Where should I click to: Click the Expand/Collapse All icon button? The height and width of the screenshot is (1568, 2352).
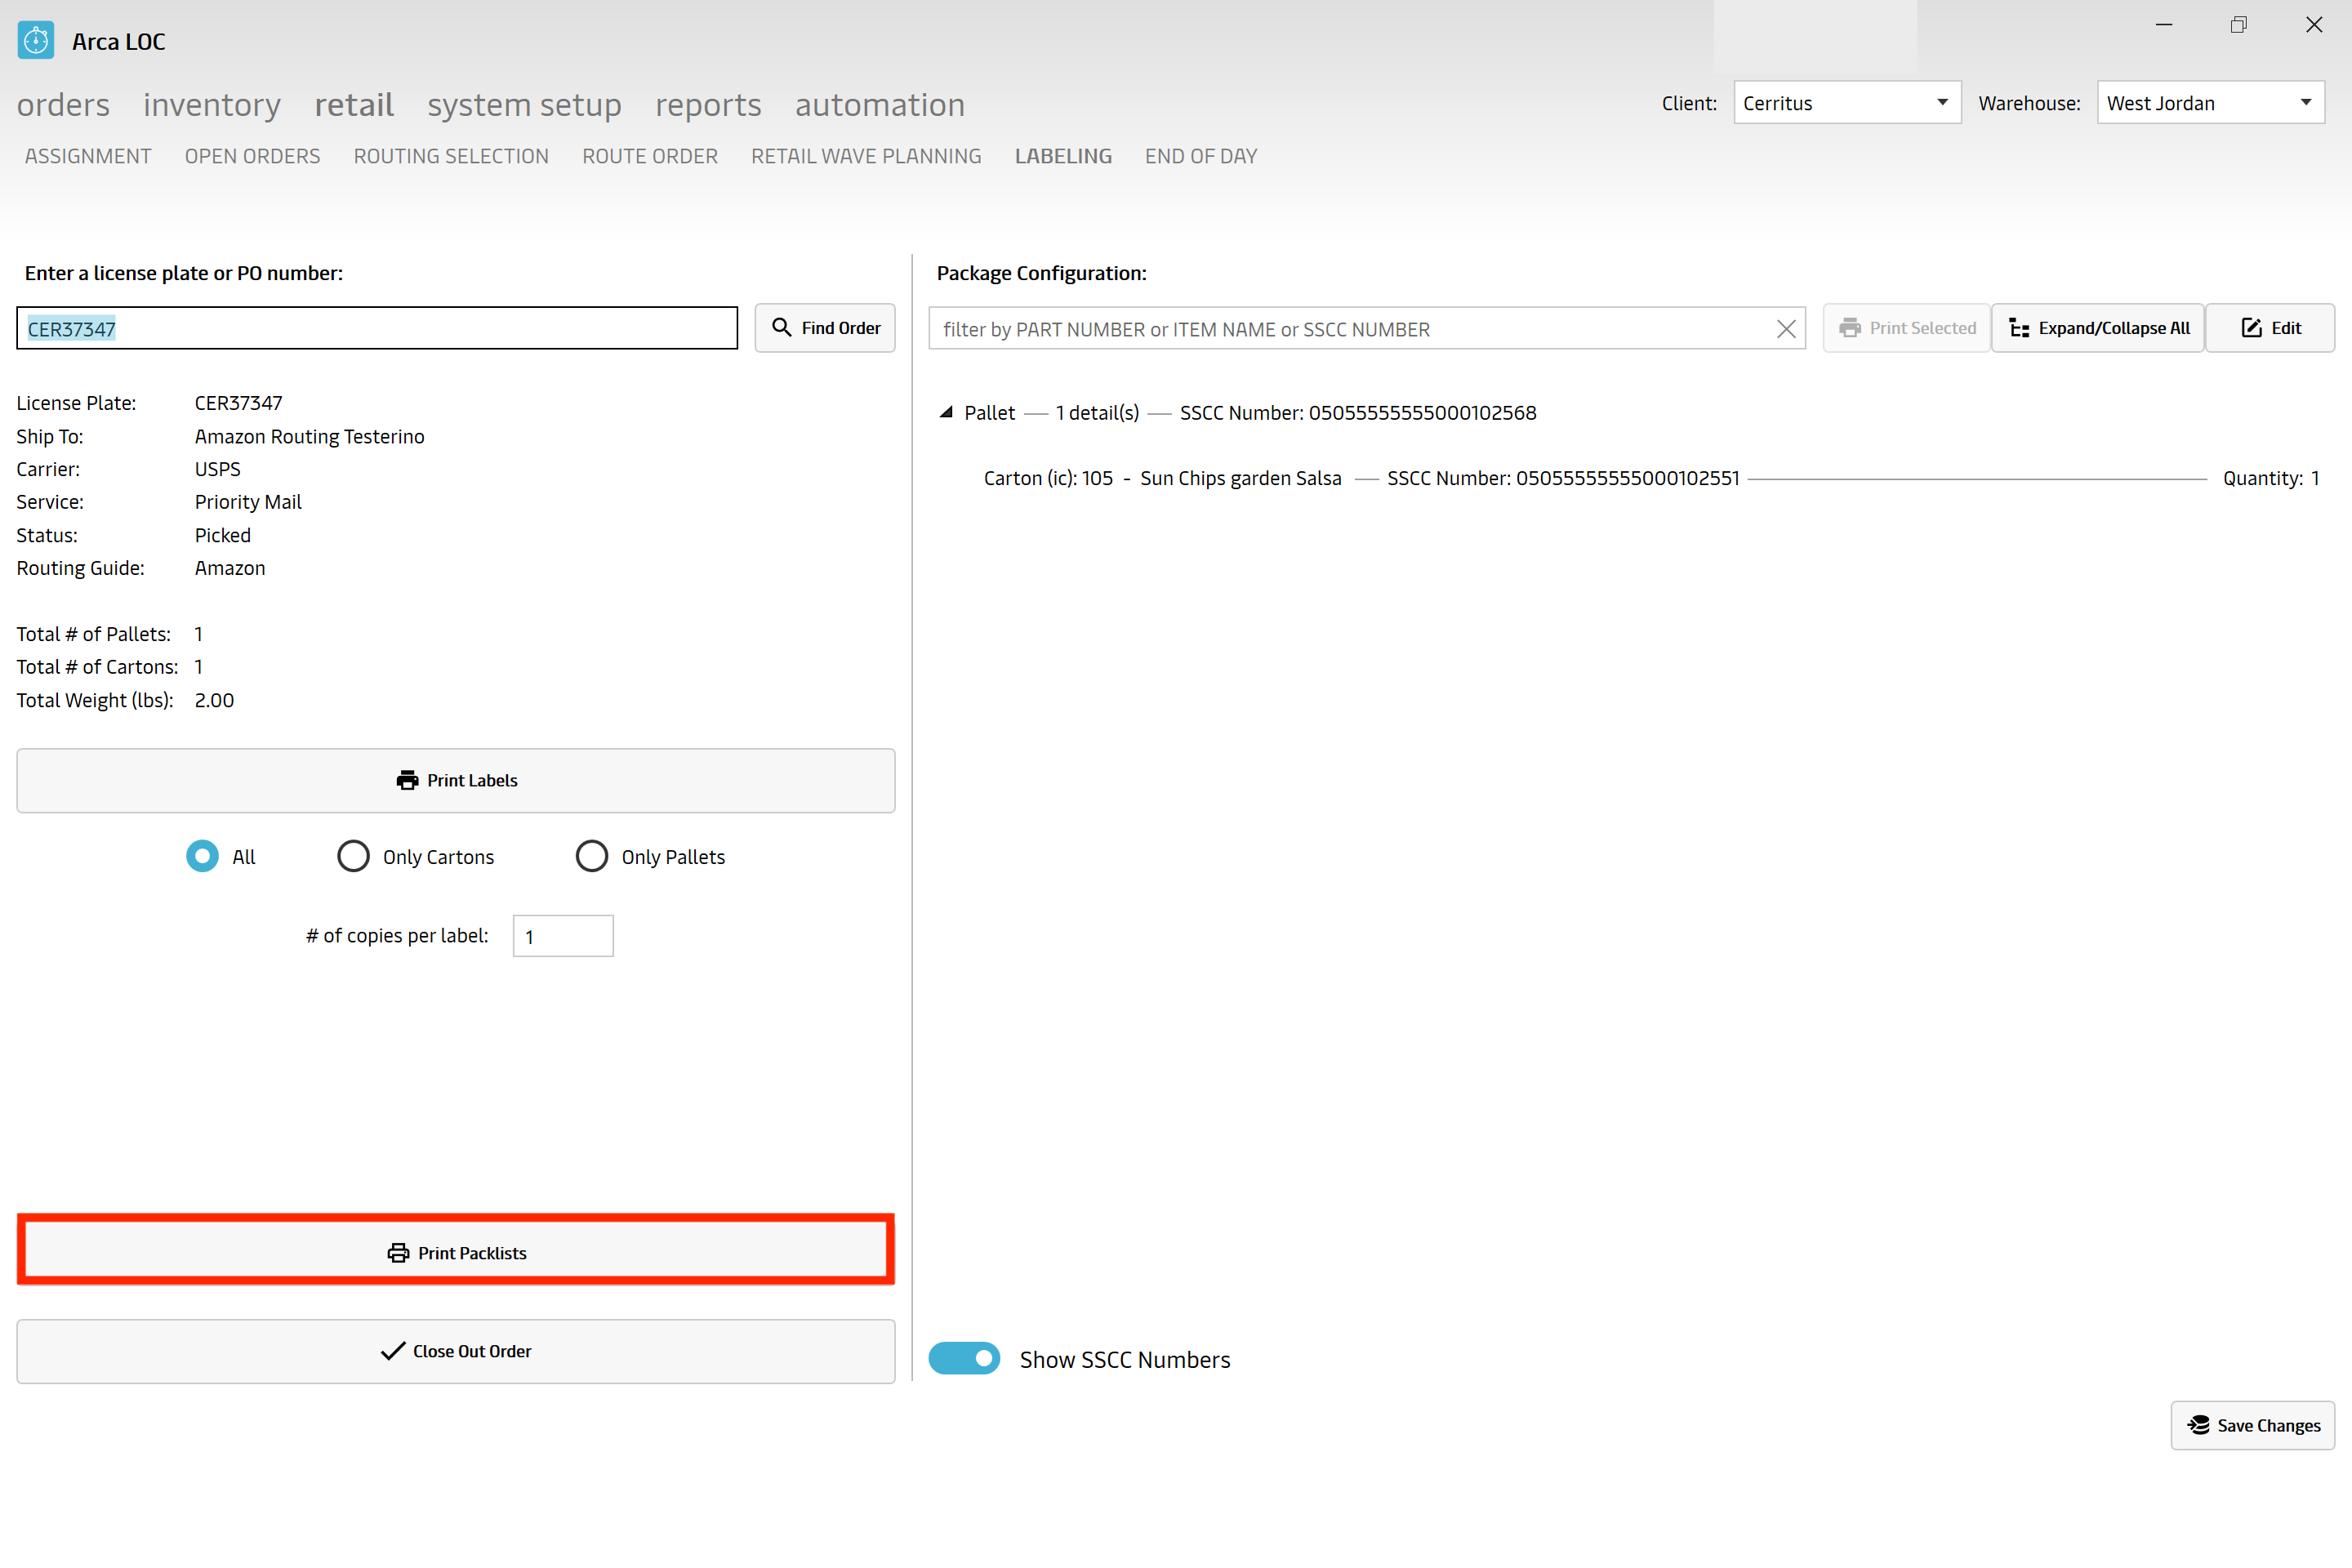pyautogui.click(x=2020, y=329)
